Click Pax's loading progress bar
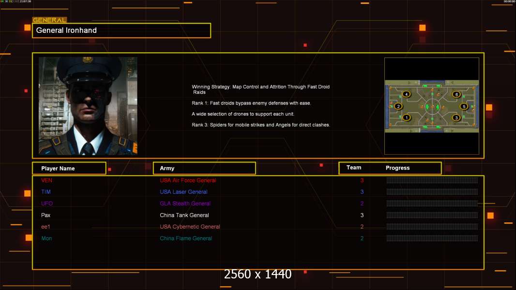The height and width of the screenshot is (290, 516). pyautogui.click(x=432, y=215)
